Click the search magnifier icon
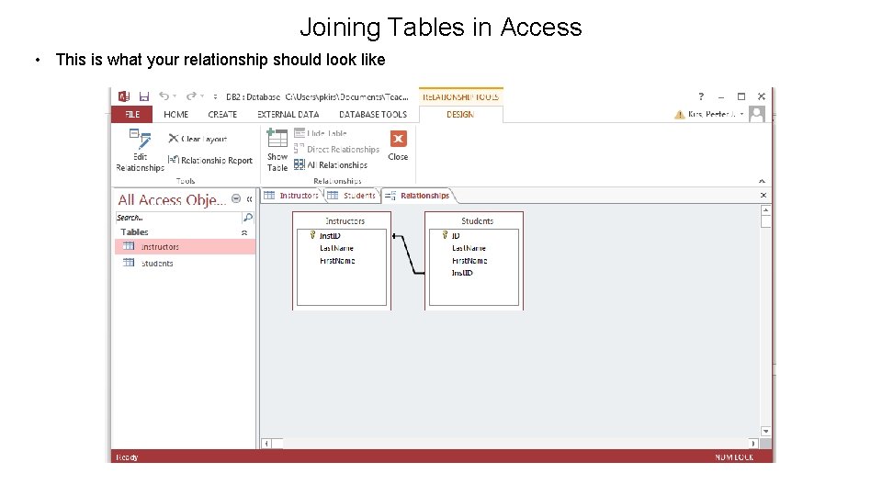Image resolution: width=882 pixels, height=496 pixels. (x=247, y=218)
